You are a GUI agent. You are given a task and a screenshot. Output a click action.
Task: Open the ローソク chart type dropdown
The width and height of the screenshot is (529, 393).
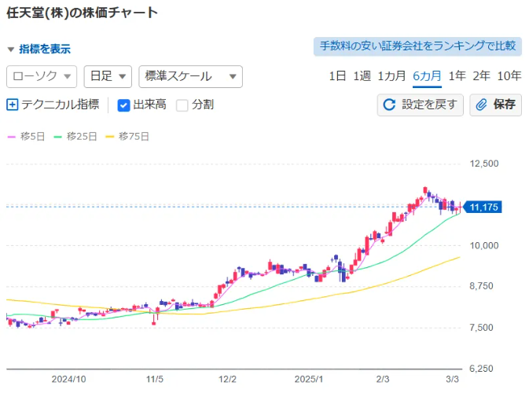[x=42, y=76]
